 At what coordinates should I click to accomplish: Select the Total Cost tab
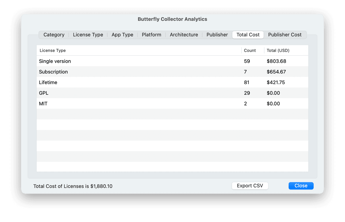pos(248,35)
